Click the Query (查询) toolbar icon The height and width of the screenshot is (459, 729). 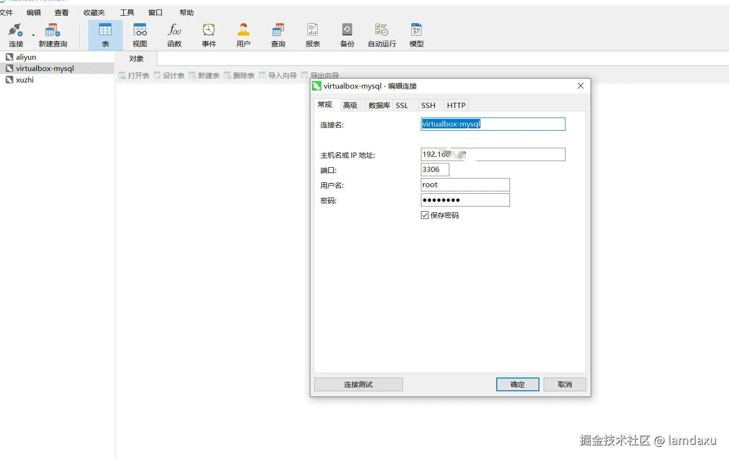pos(278,35)
